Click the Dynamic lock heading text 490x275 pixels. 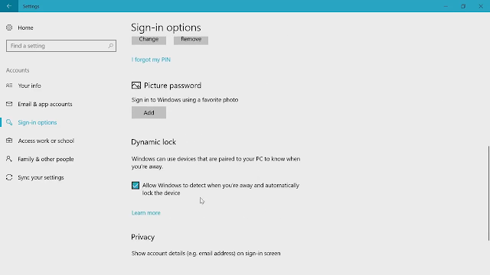tap(153, 142)
